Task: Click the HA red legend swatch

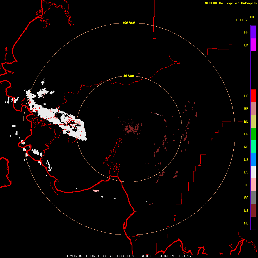Action: pos(253,96)
